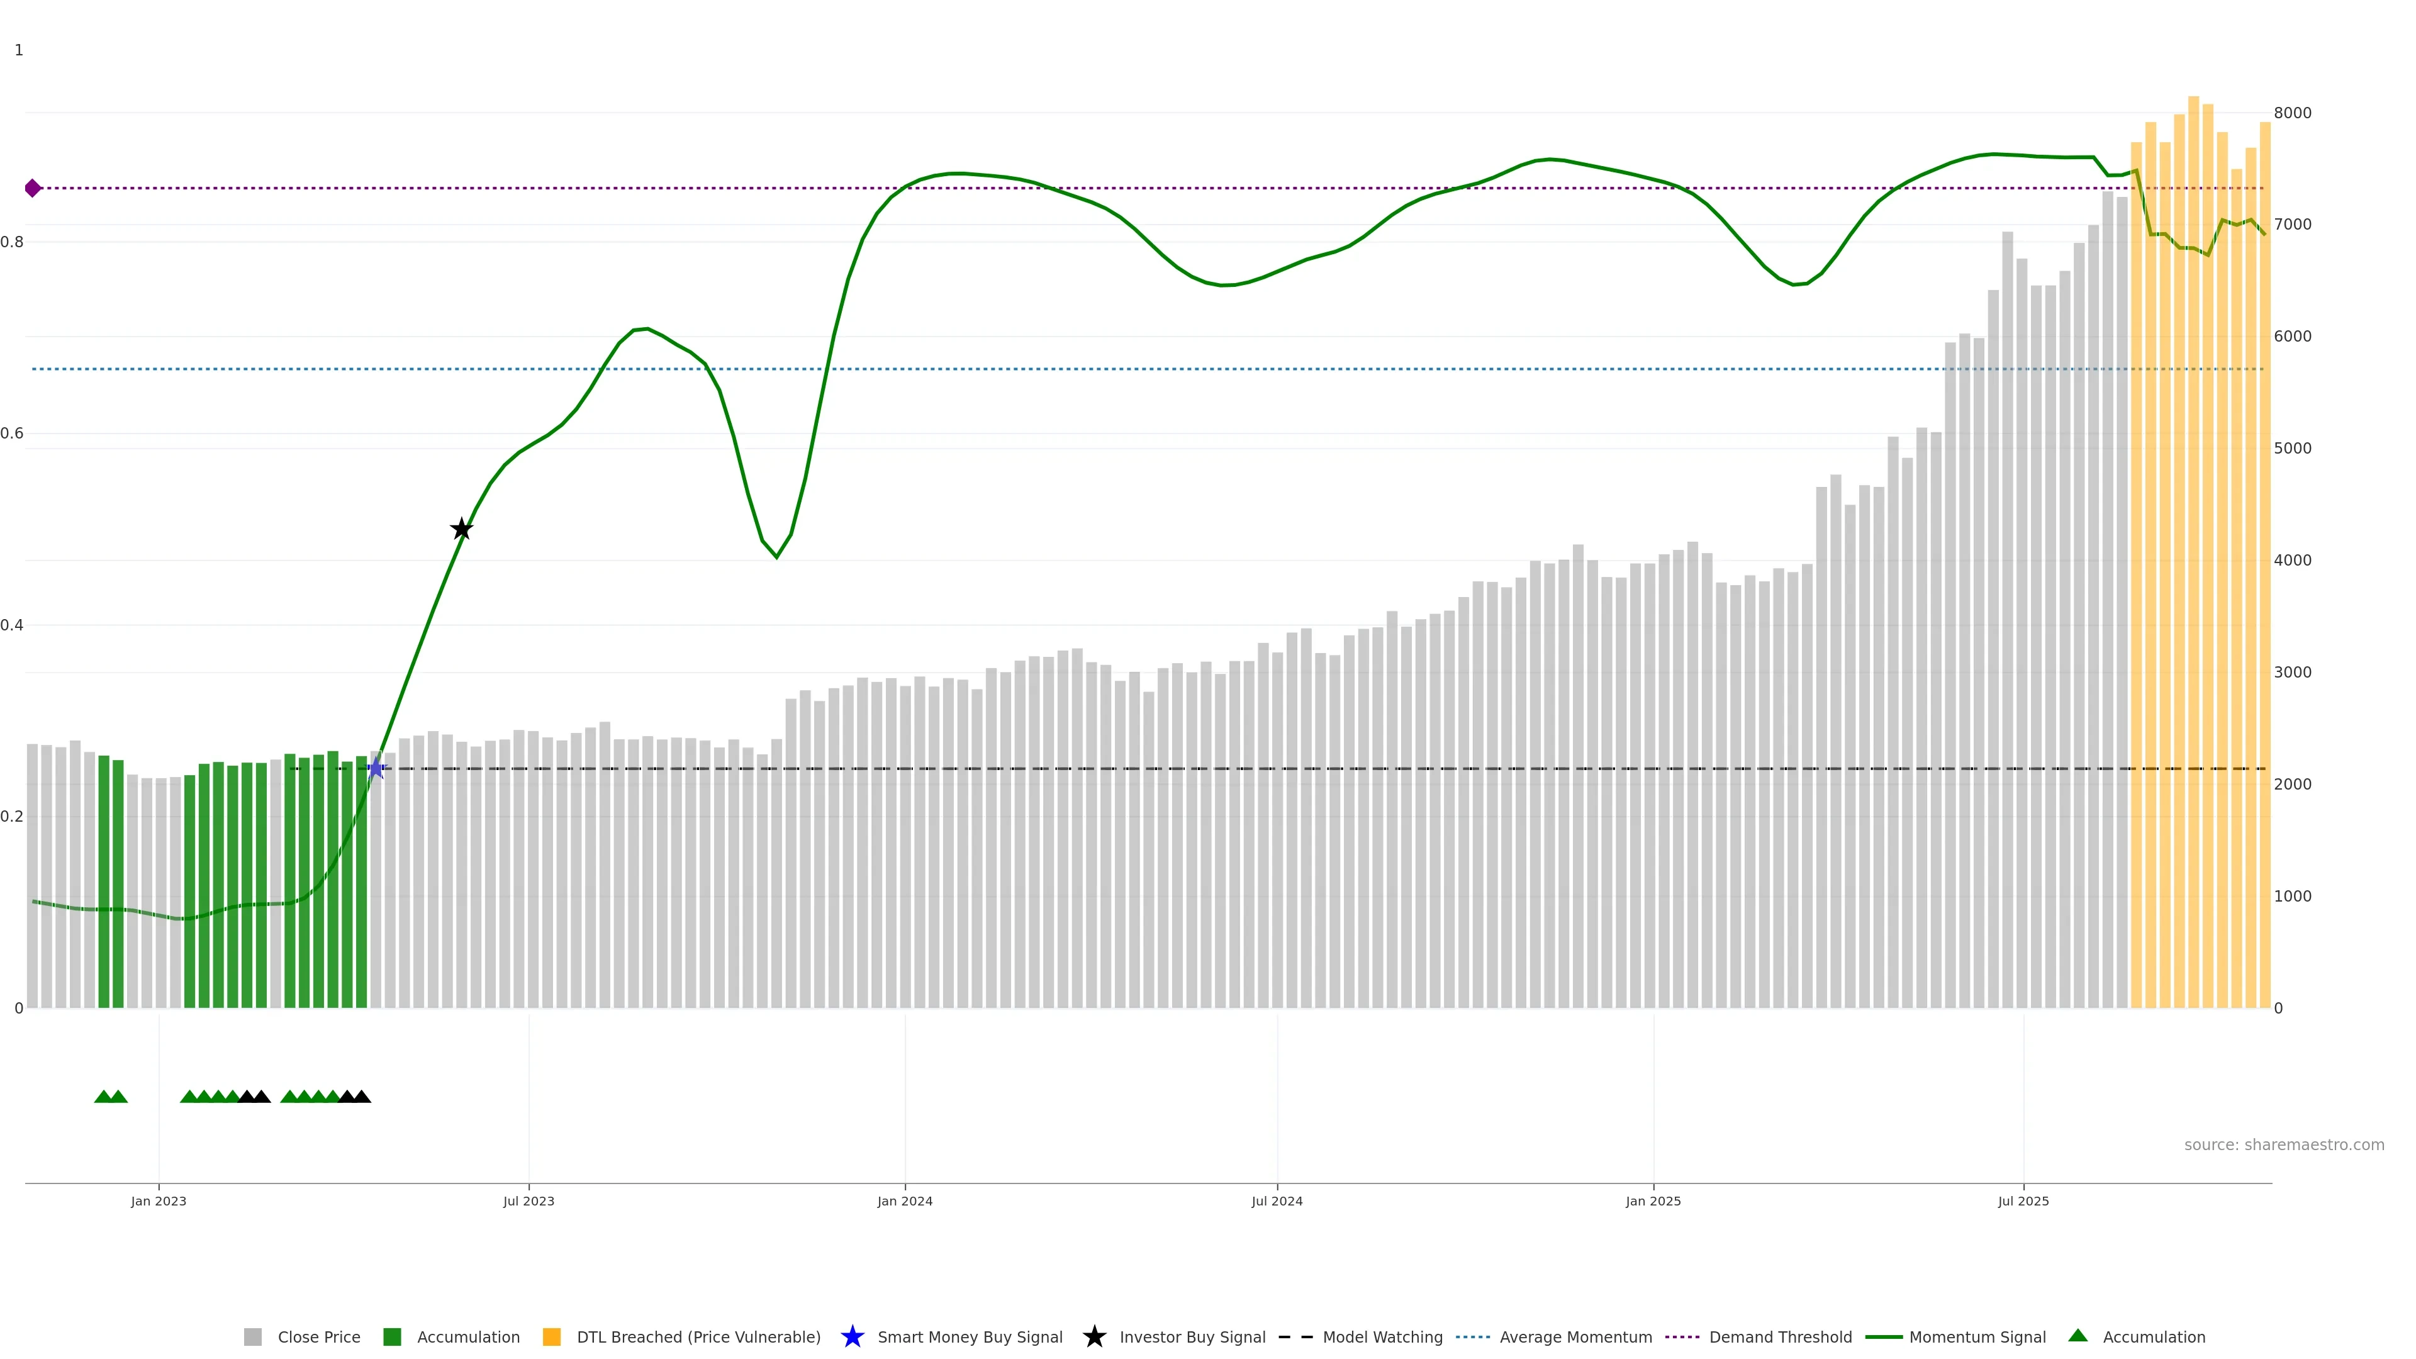Viewport: 2416px width, 1359px height.
Task: Click the orange DTL Breached legend swatch
Action: click(552, 1338)
